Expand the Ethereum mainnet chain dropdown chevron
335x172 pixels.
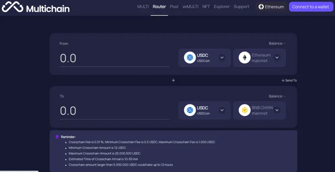277,58
